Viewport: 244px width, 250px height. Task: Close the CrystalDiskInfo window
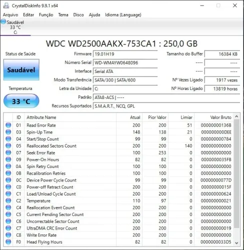(235, 5)
